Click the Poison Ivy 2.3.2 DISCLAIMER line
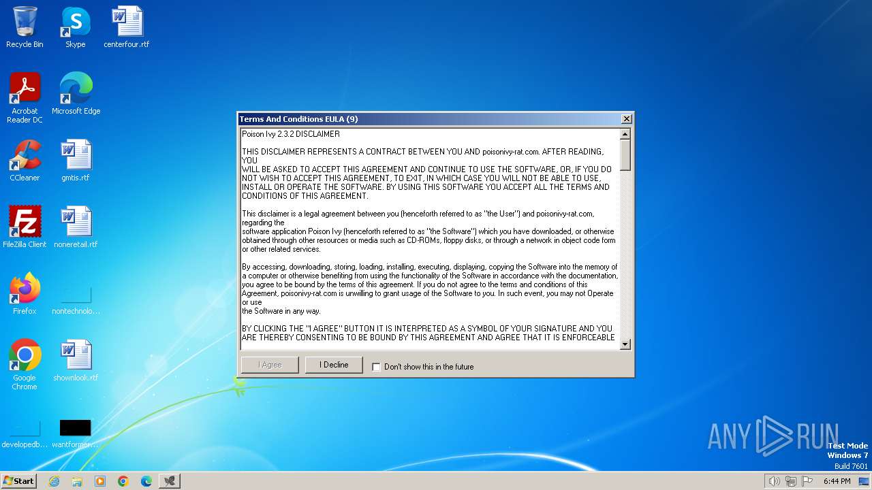Screen dimensions: 872x490 pyautogui.click(x=291, y=134)
